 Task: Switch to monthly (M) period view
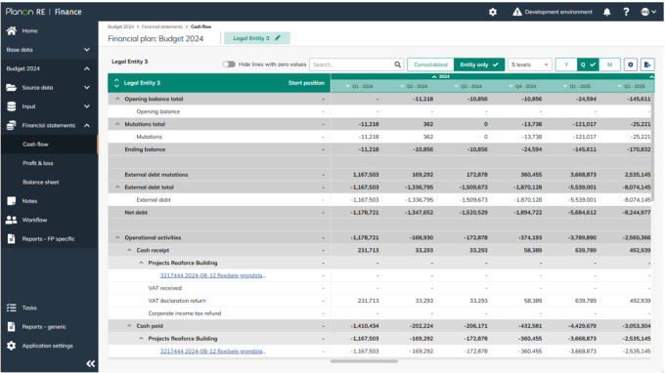click(x=610, y=64)
